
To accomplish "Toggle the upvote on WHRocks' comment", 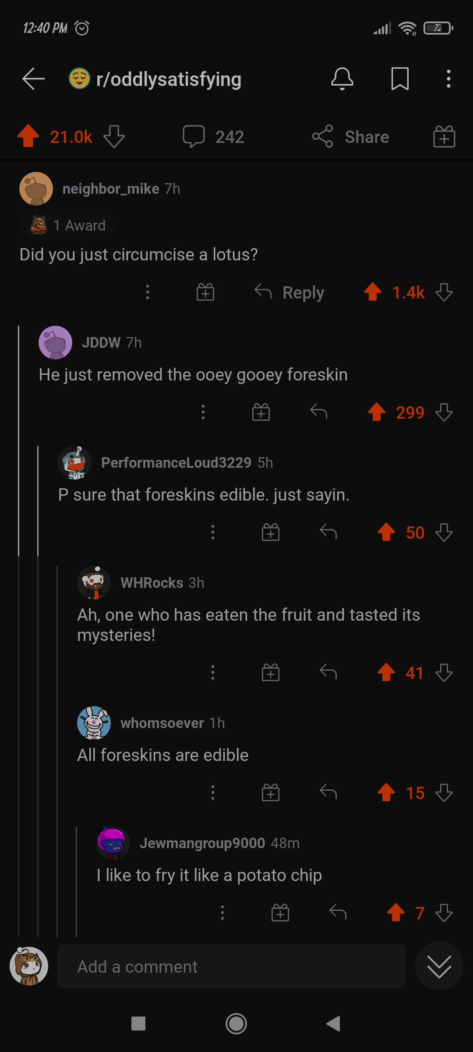I will pos(386,673).
